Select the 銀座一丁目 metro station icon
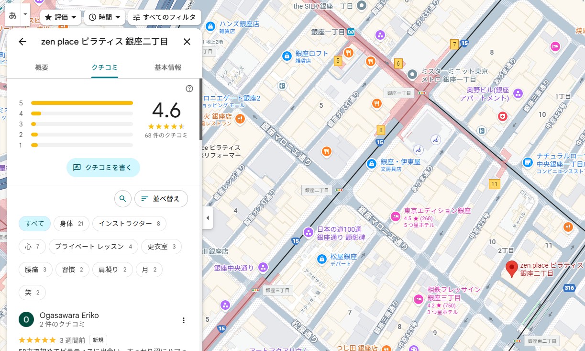Image resolution: width=585 pixels, height=351 pixels. [x=351, y=32]
